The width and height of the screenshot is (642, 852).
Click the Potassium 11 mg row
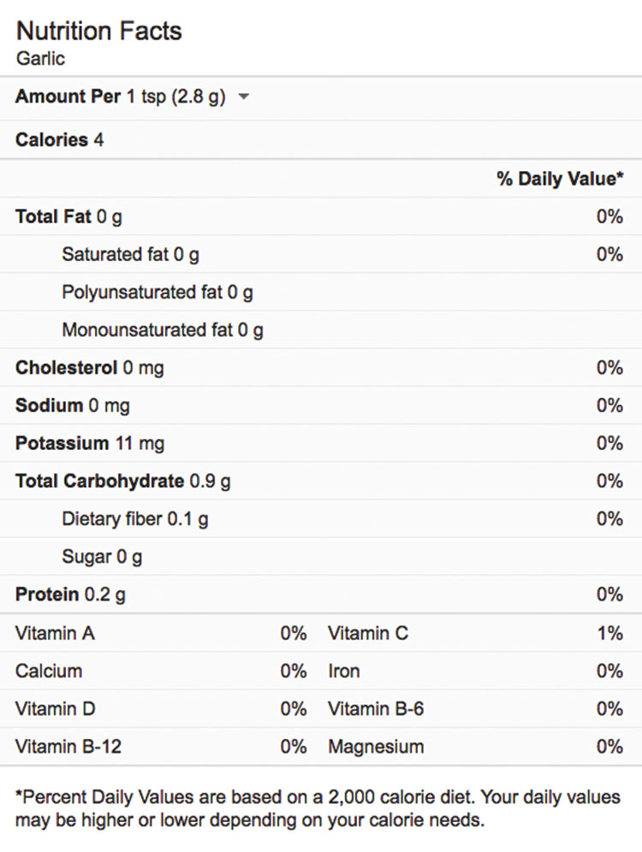pos(89,443)
